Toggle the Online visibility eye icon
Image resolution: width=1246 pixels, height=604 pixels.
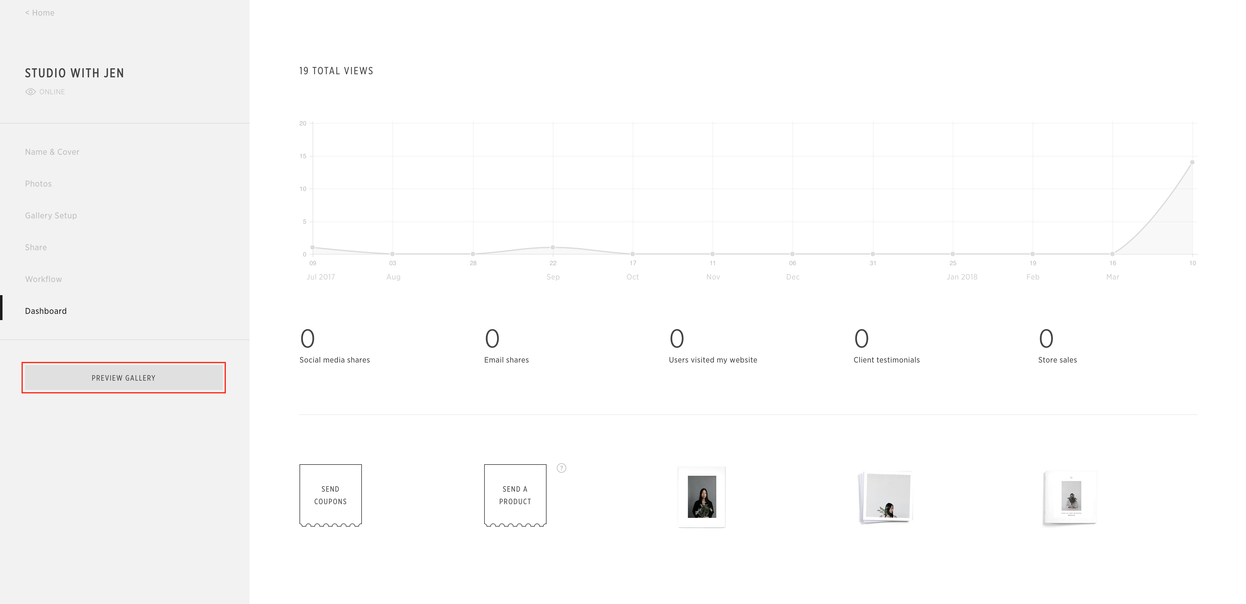click(31, 92)
